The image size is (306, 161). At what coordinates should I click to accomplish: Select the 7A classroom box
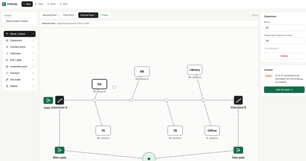pos(103,131)
